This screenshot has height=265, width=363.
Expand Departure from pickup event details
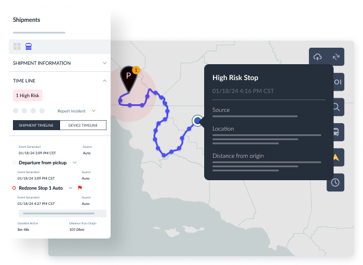coord(75,163)
